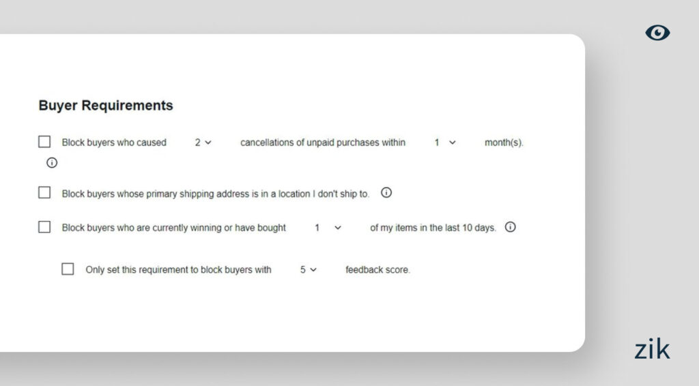699x386 pixels.
Task: Tick the currently winning or bought checkbox
Action: 44,227
